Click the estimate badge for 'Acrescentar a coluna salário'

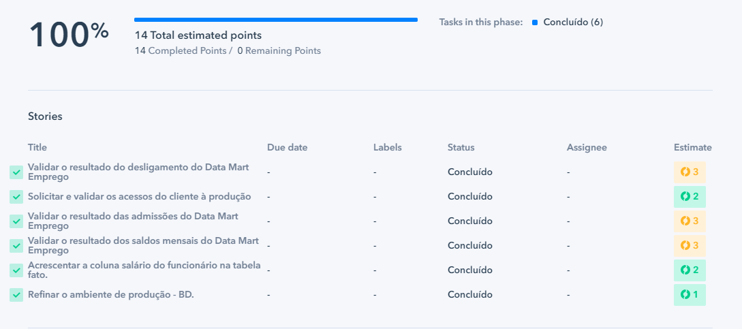[x=690, y=270]
